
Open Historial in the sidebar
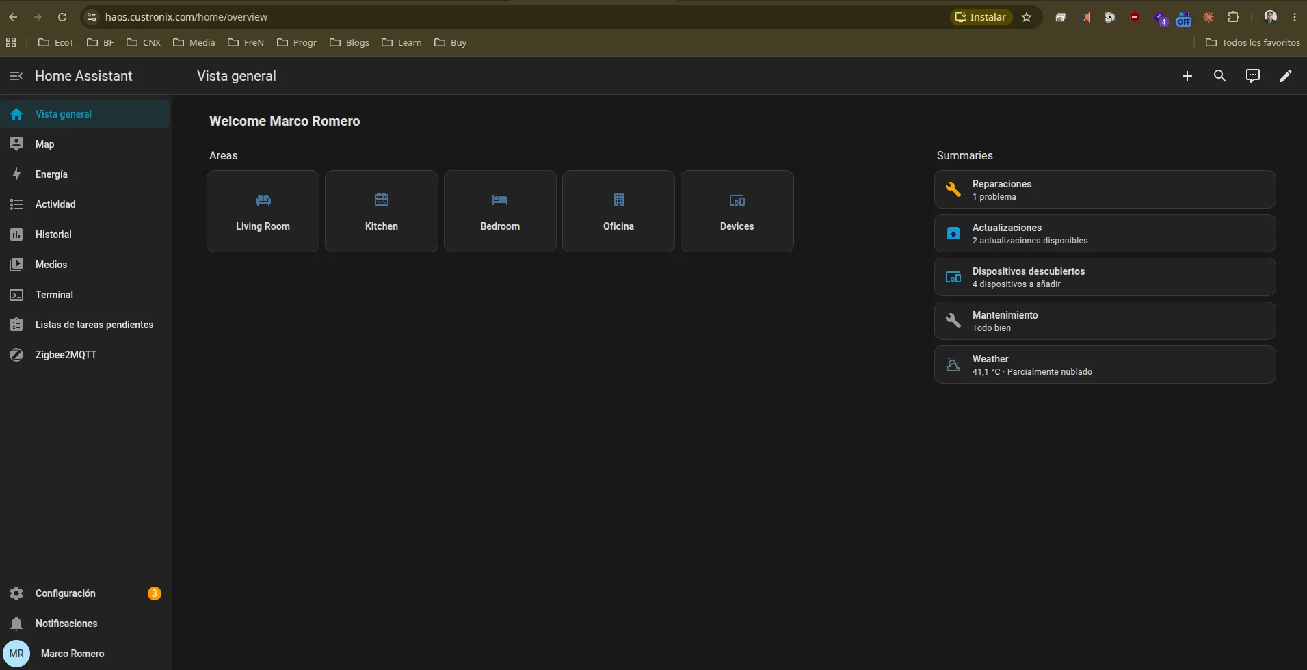point(85,234)
